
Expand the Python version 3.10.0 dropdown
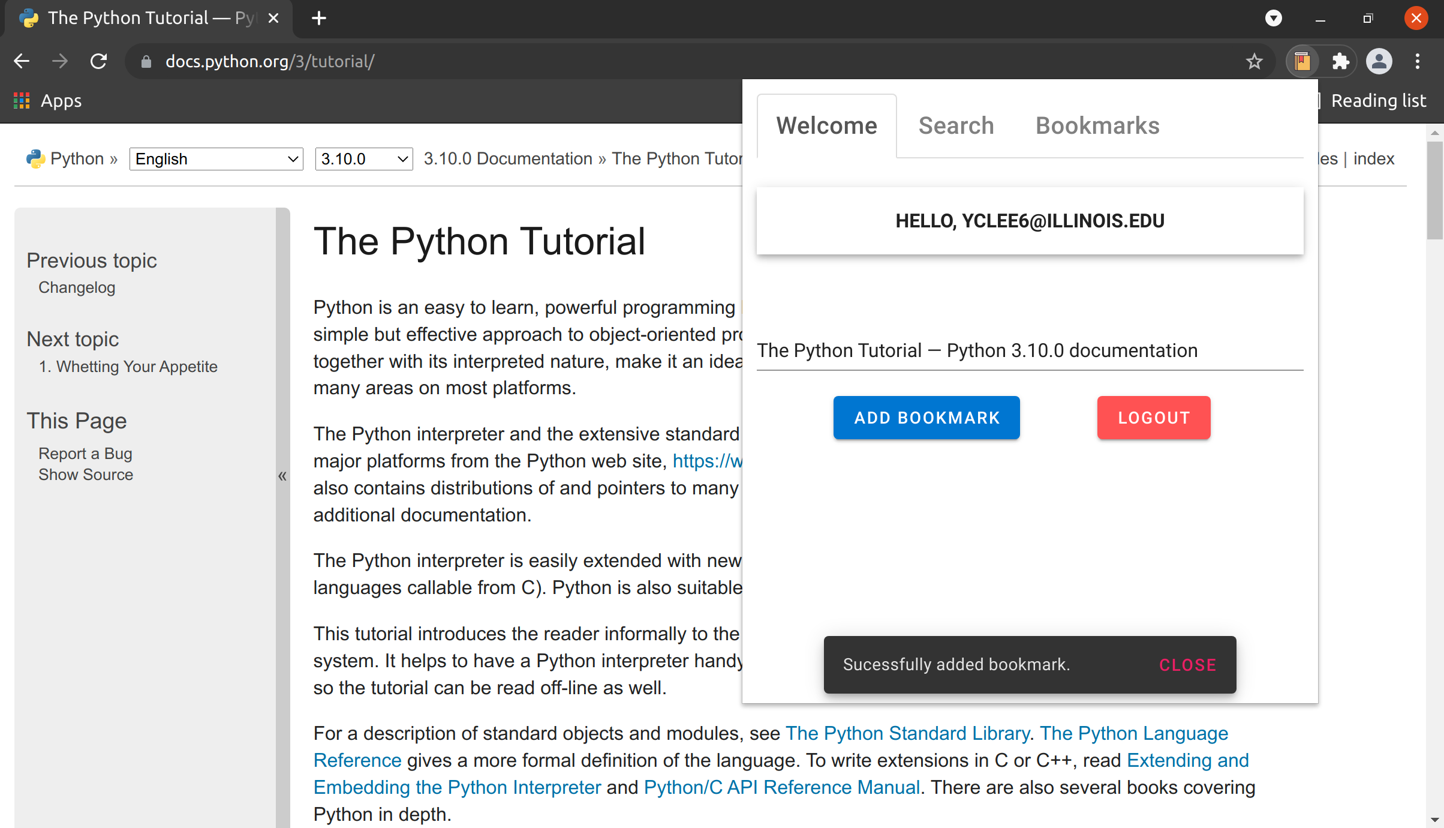pos(363,159)
